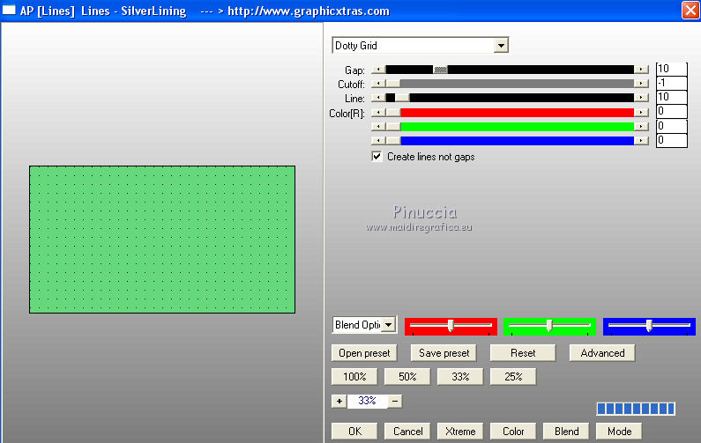Click the blue color slider right arrow
The width and height of the screenshot is (701, 443).
pos(641,141)
